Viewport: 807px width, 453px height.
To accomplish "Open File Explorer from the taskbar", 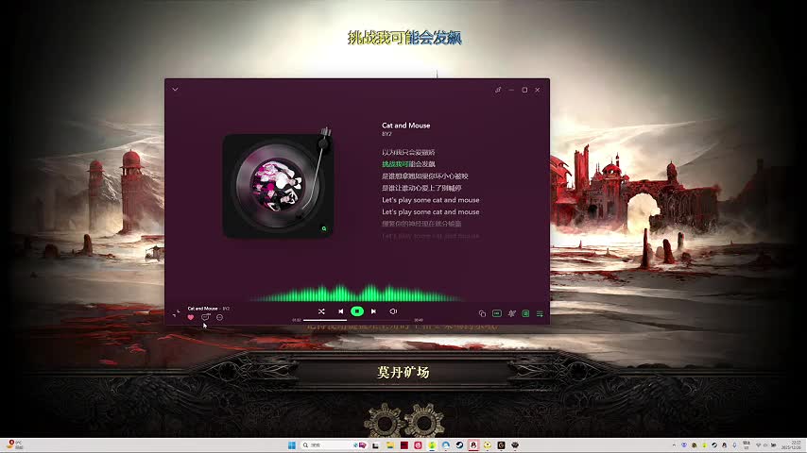I will pyautogui.click(x=390, y=445).
